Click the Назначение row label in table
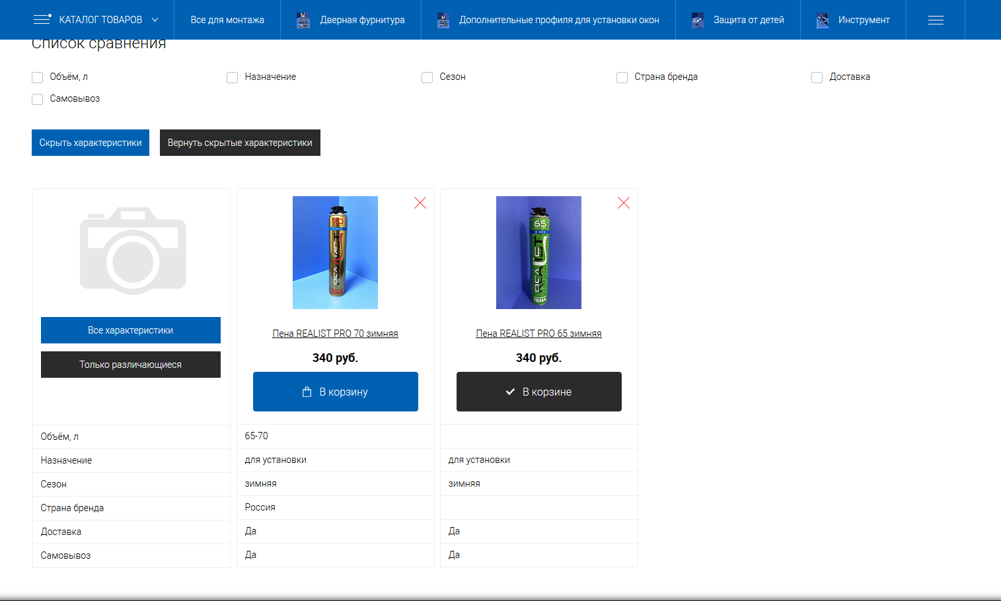 point(66,460)
